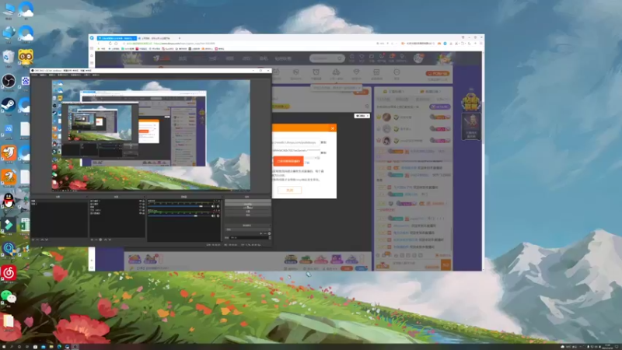This screenshot has height=350, width=622.
Task: Mute the first audio track in OBS mixer
Action: coord(213,206)
